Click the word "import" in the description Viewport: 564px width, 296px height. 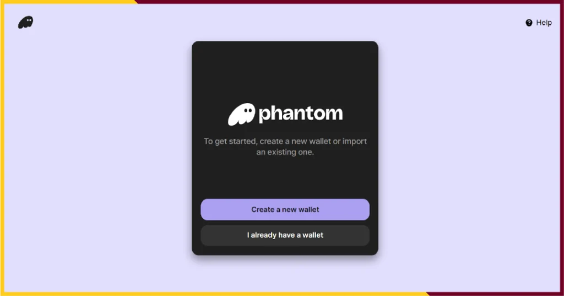pyautogui.click(x=354, y=142)
